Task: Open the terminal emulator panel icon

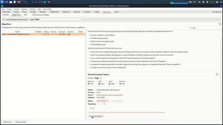Action: coord(22,2)
